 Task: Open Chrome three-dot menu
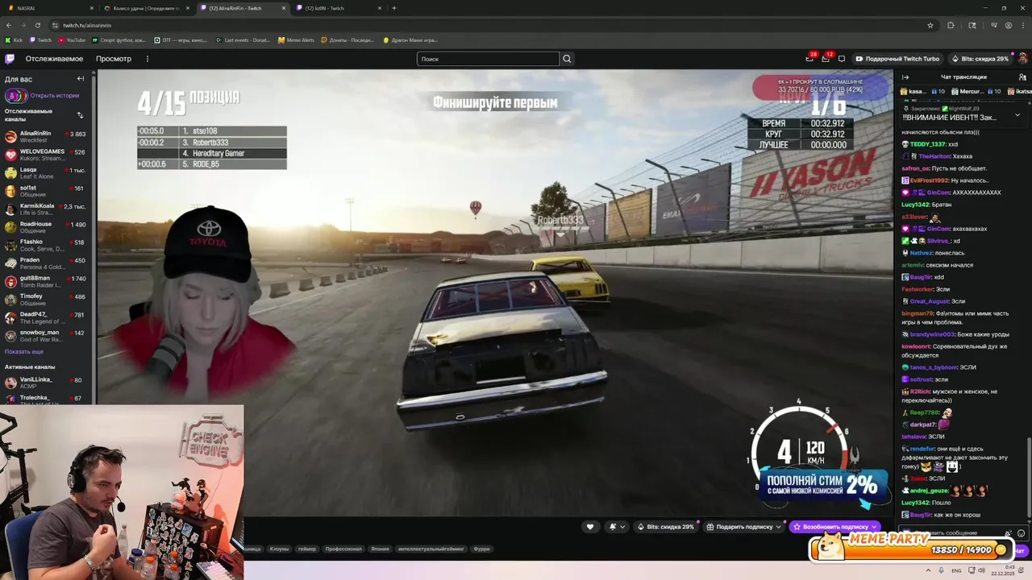pos(1023,25)
